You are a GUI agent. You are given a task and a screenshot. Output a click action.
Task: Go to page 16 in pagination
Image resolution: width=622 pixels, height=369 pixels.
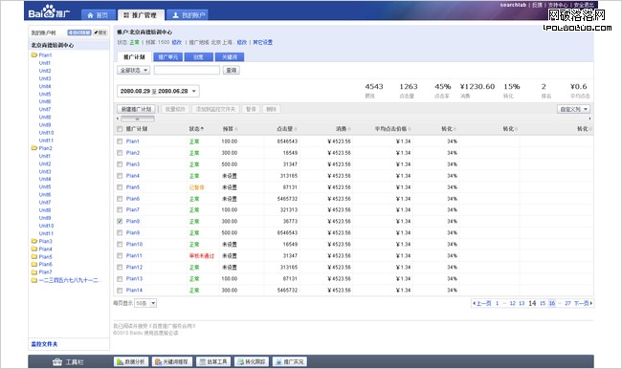point(552,303)
